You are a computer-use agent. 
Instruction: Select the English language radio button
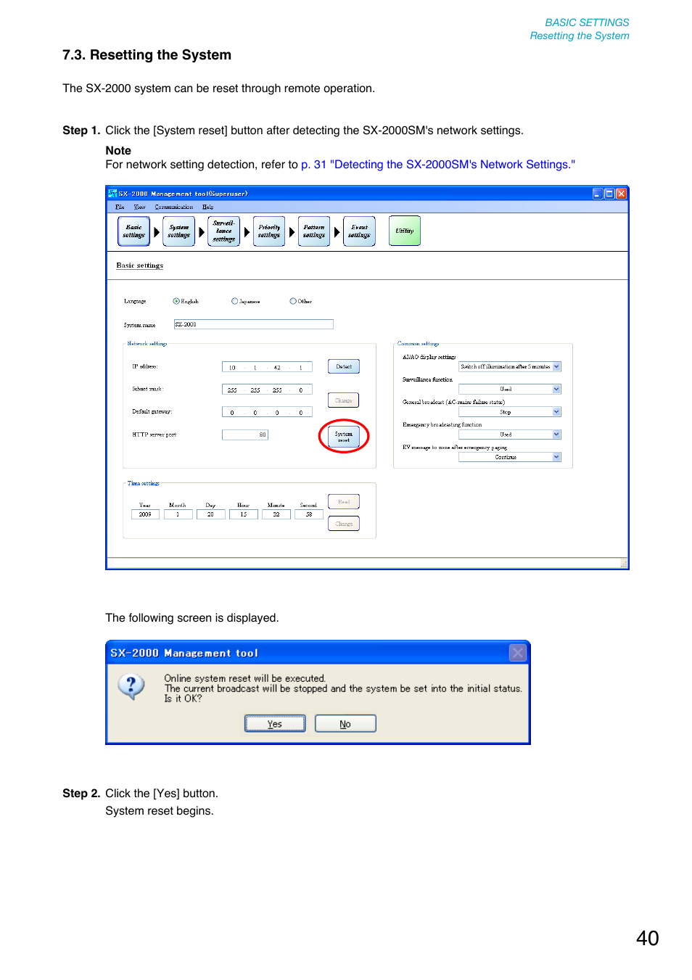(176, 301)
